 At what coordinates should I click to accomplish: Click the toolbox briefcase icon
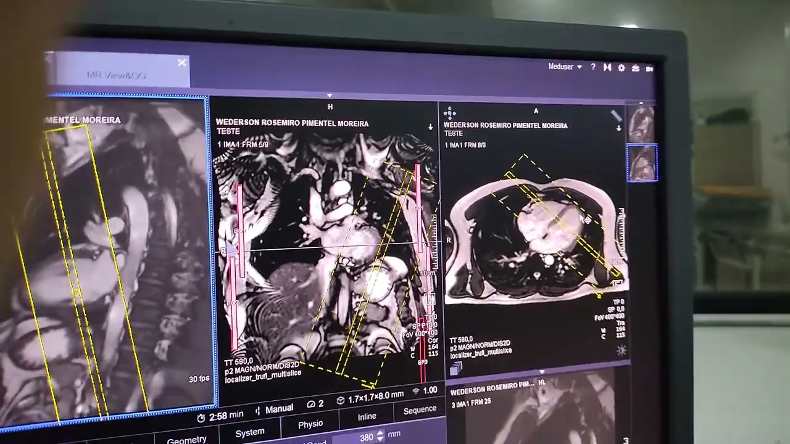click(x=636, y=68)
